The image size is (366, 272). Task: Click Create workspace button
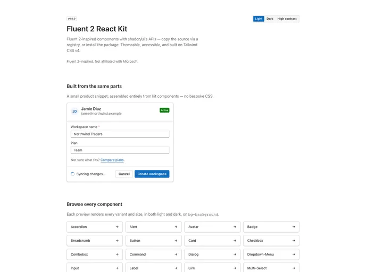click(152, 174)
